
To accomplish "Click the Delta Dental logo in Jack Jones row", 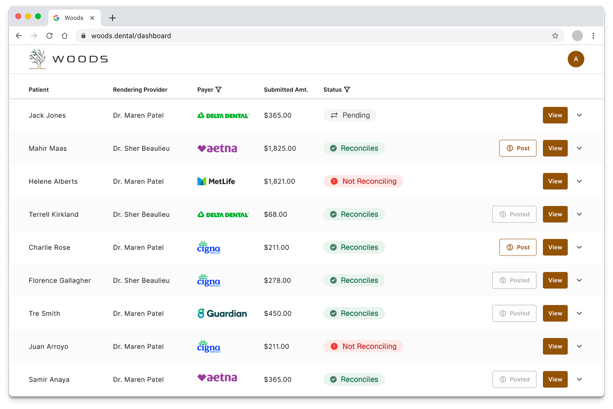I will [223, 115].
